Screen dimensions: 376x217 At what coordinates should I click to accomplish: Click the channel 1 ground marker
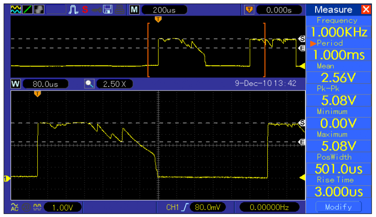click(x=7, y=178)
